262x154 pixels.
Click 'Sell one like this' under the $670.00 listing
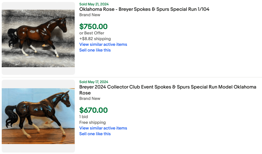(95, 134)
